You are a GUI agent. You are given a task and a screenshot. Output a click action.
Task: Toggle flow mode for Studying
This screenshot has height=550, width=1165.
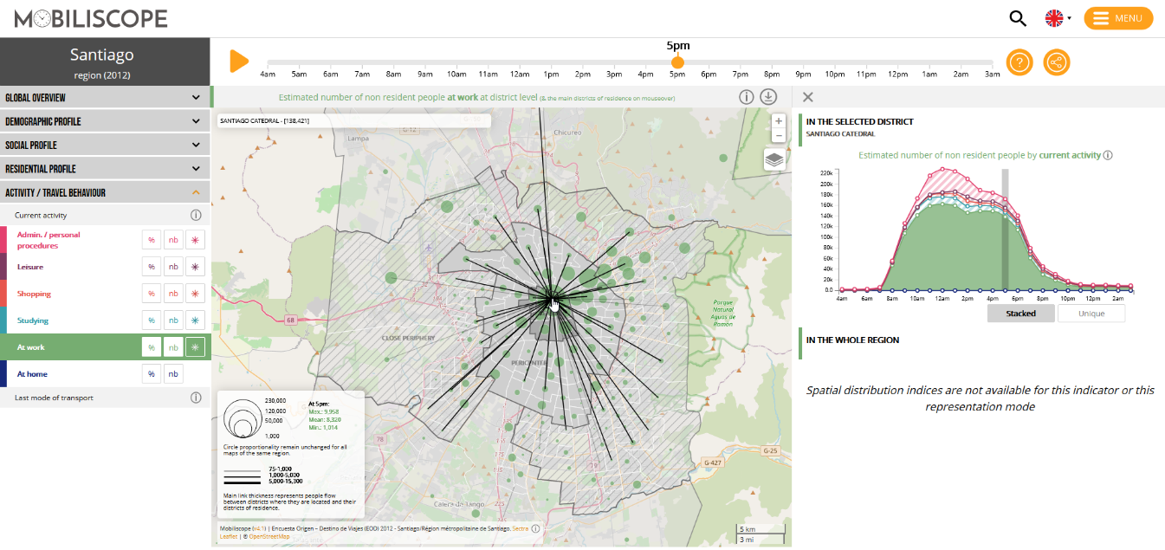pos(196,320)
